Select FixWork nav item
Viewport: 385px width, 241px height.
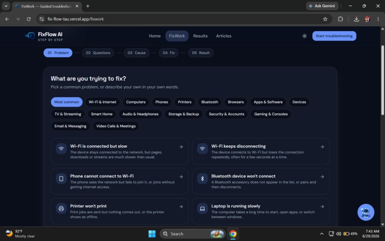coord(177,36)
